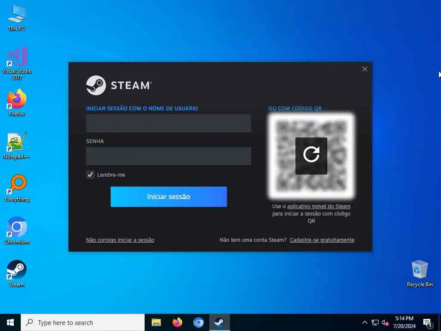
Task: Show hidden system tray icons
Action: pos(364,322)
